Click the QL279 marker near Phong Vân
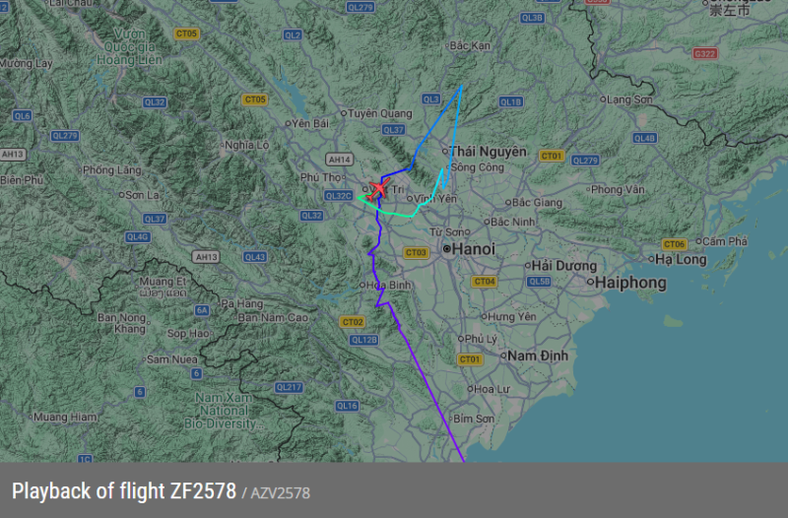The height and width of the screenshot is (518, 788). click(585, 161)
